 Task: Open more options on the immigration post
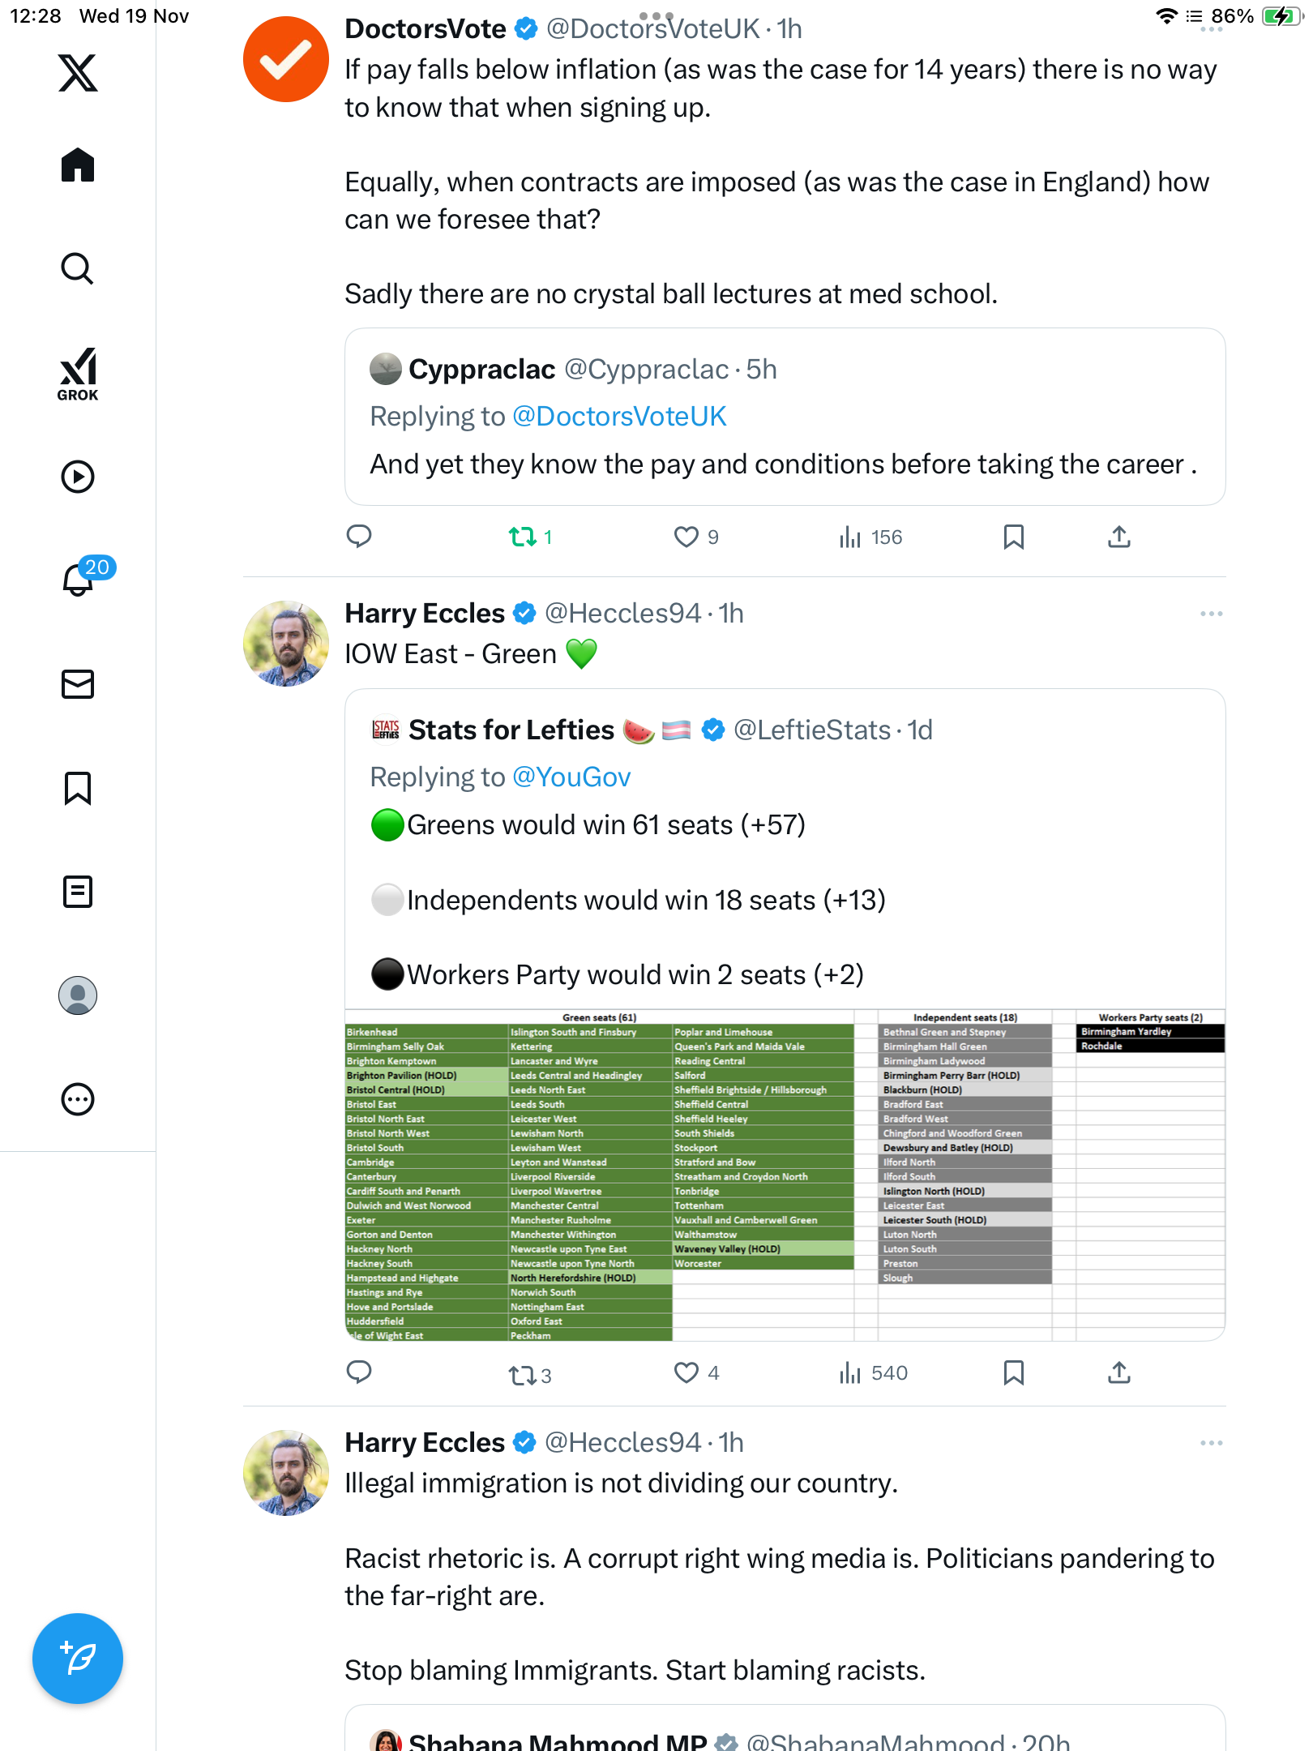point(1211,1444)
